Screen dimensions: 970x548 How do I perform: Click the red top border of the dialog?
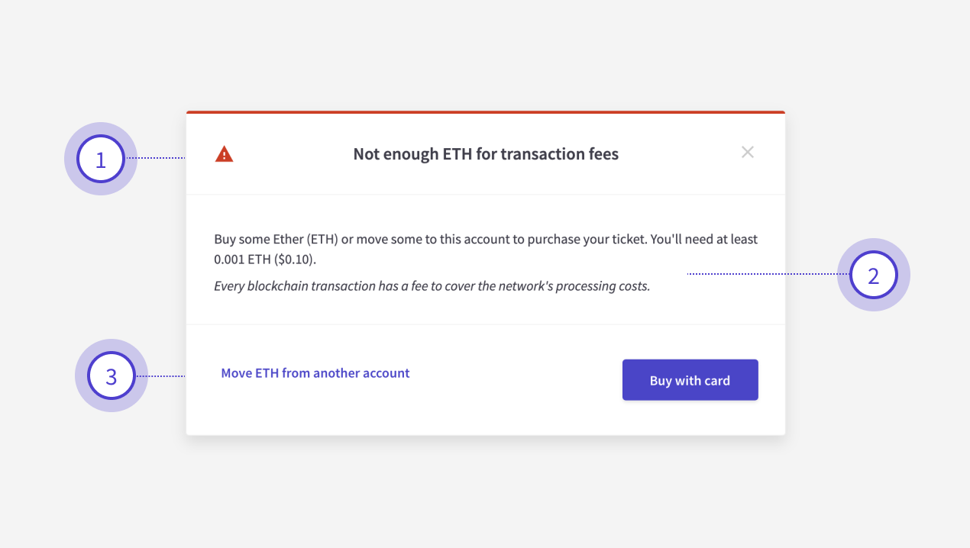[486, 112]
